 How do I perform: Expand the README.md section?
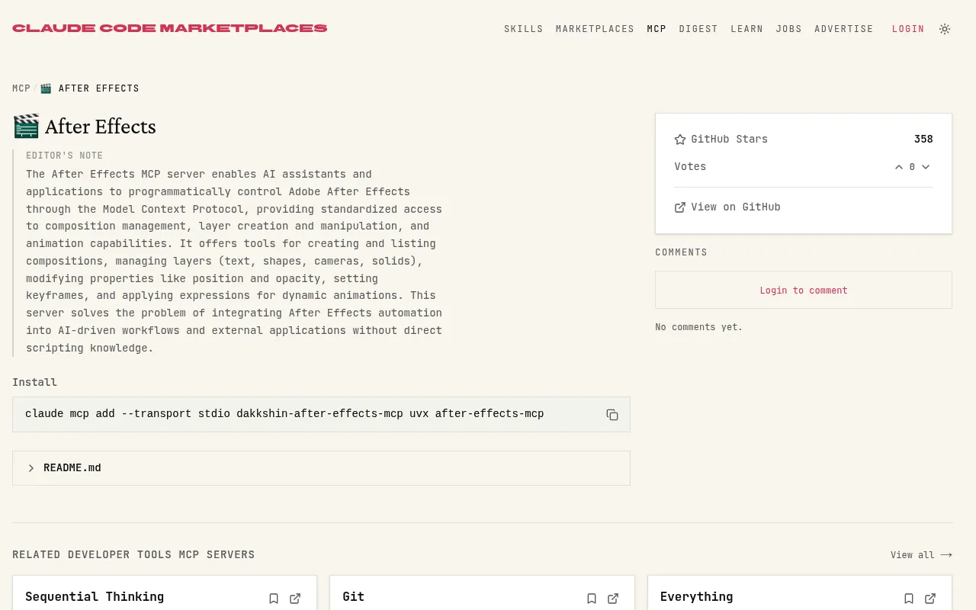pyautogui.click(x=321, y=468)
